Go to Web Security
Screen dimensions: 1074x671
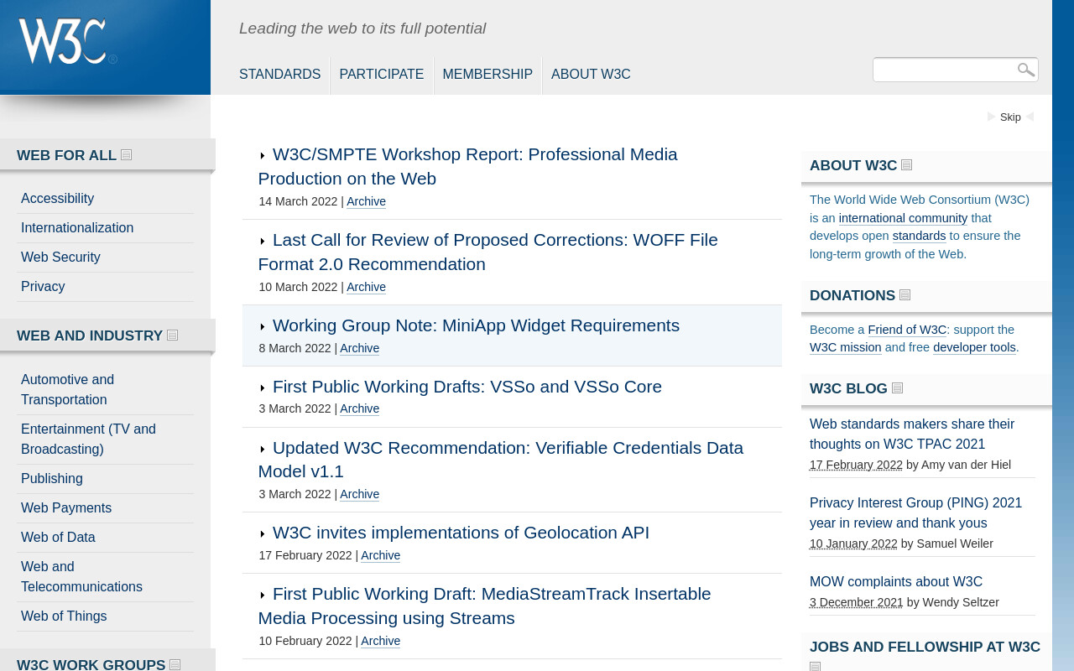pyautogui.click(x=60, y=257)
